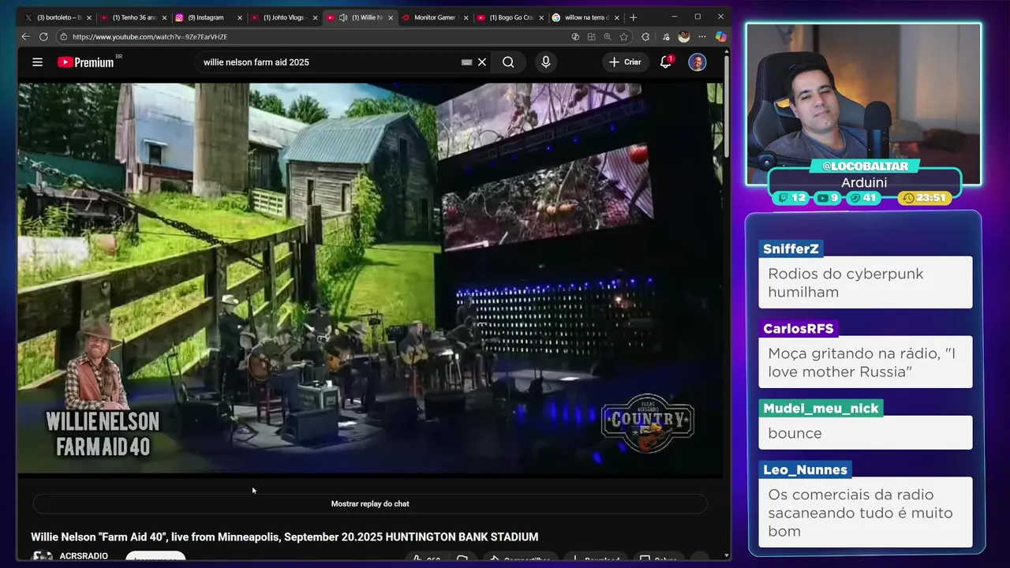Image resolution: width=1010 pixels, height=568 pixels.
Task: Open the zoom magnifier icon in the address bar
Action: tap(607, 36)
